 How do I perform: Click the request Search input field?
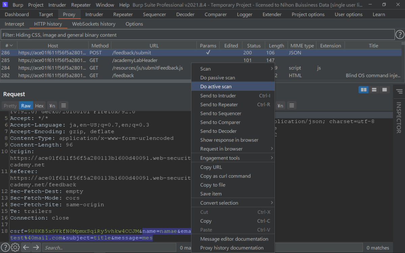pos(109,248)
